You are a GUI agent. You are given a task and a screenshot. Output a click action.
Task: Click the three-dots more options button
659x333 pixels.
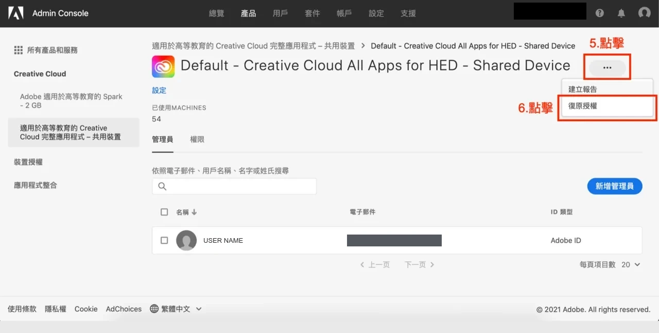tap(608, 68)
